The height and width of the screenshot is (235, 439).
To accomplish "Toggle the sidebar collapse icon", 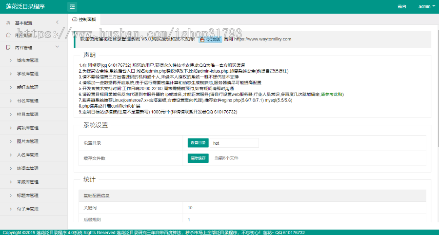I will tap(72, 7).
